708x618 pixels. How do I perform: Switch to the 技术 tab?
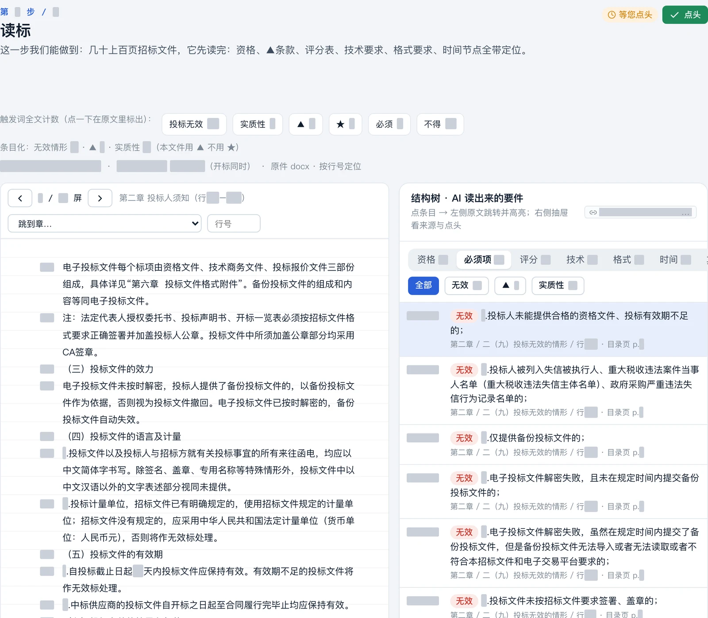(x=581, y=260)
